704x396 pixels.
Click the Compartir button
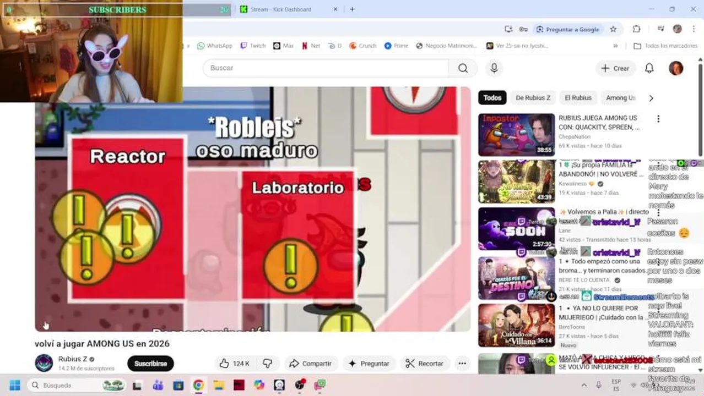tap(311, 364)
